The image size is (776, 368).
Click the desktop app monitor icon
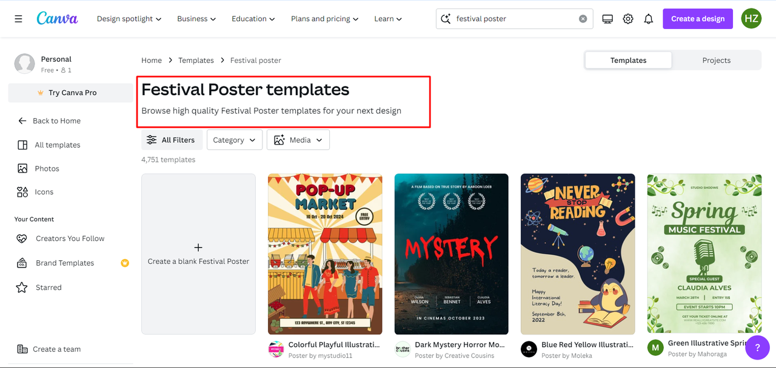[x=607, y=19]
